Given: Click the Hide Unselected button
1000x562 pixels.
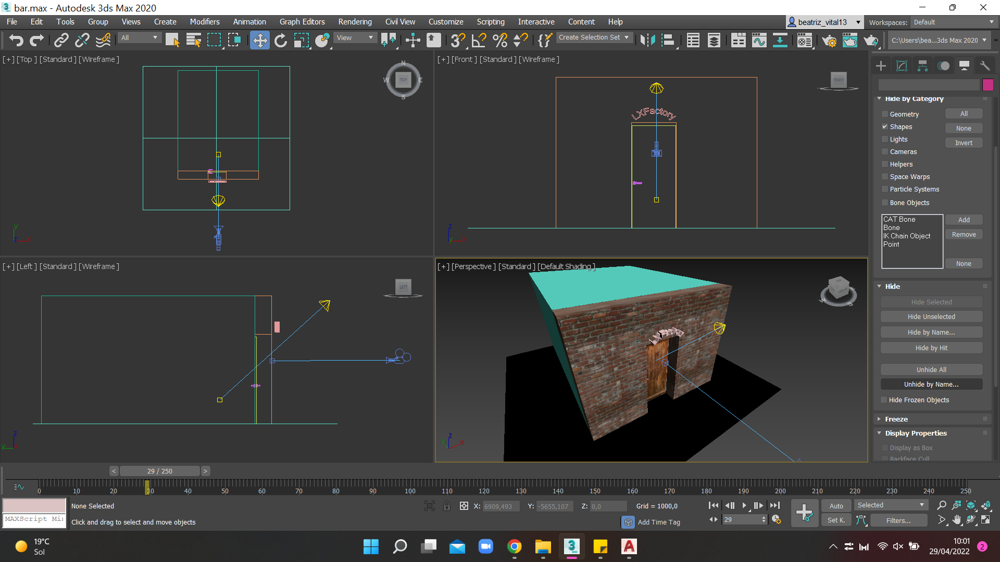Looking at the screenshot, I should (931, 317).
